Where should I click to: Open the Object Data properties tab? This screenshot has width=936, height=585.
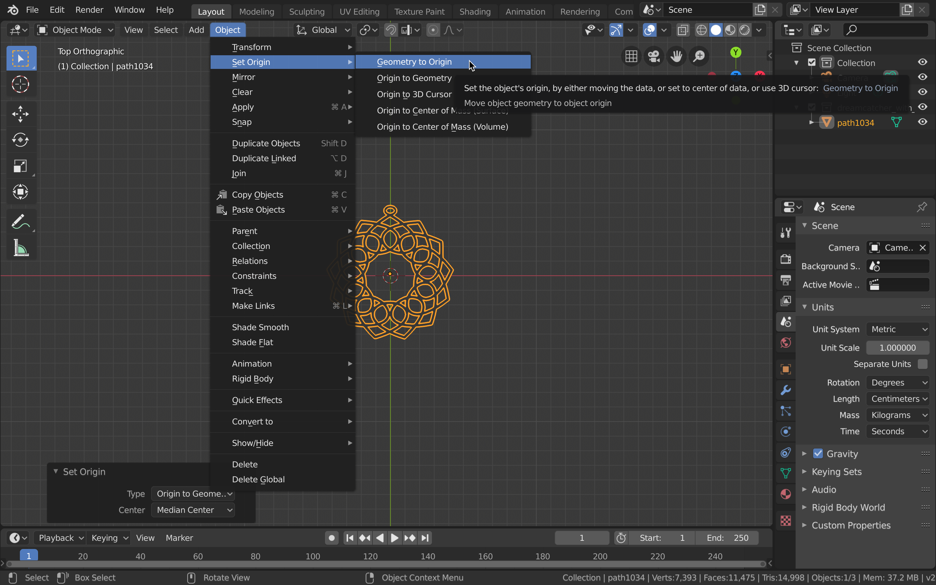click(786, 473)
